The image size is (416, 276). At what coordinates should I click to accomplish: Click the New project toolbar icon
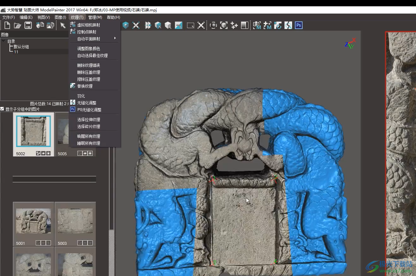point(7,26)
